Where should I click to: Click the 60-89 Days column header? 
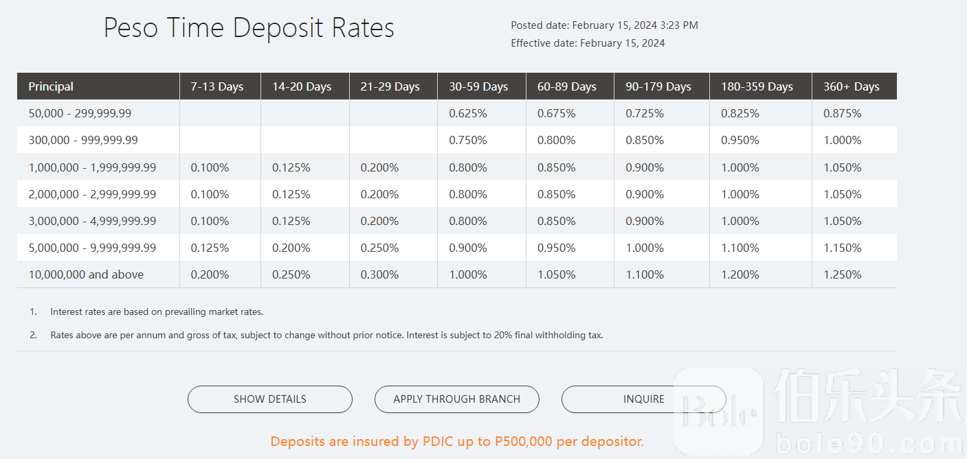(x=566, y=86)
